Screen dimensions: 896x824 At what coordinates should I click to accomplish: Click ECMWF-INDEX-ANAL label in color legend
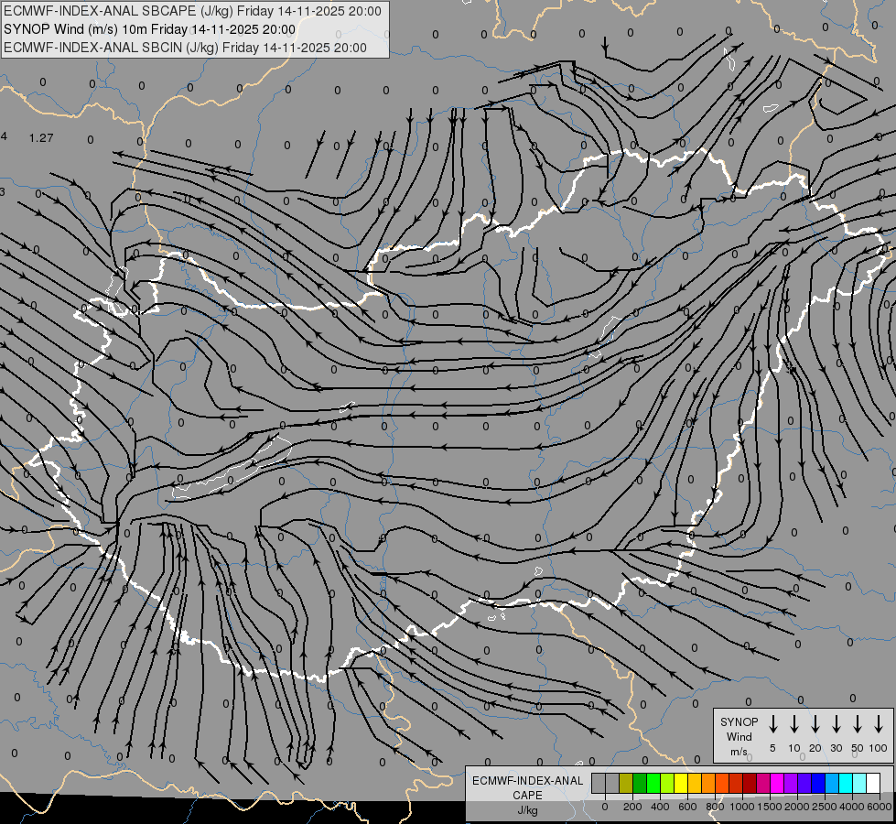[x=527, y=781]
